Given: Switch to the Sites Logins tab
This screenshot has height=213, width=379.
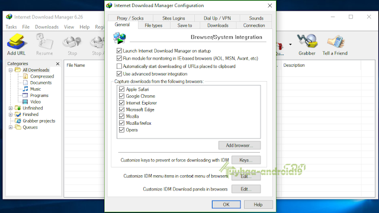Looking at the screenshot, I should pos(174,18).
